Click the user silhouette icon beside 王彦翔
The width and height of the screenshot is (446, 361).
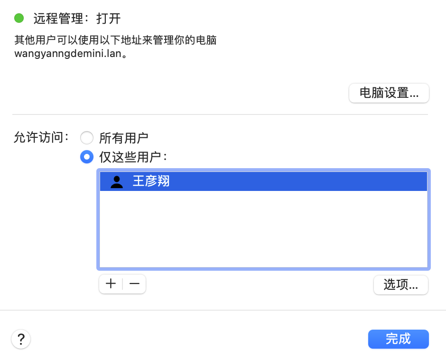[x=116, y=181]
